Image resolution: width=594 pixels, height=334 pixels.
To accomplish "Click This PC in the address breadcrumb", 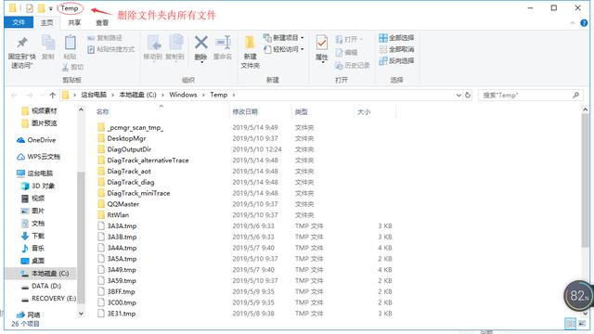I will pyautogui.click(x=94, y=95).
